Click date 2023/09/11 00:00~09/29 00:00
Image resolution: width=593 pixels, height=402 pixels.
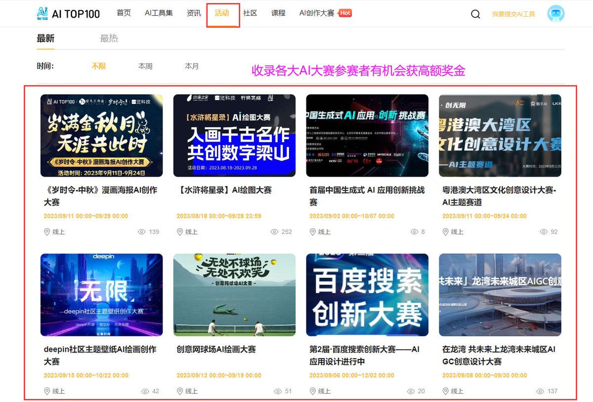(86, 216)
